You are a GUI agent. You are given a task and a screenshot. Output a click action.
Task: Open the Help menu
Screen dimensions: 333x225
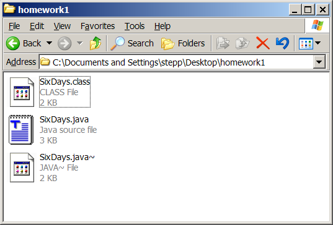tap(162, 26)
